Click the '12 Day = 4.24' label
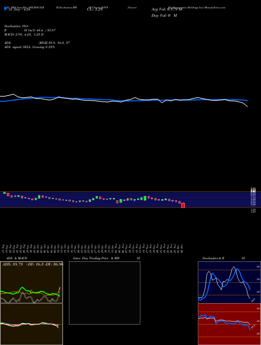Viewport: 261px width, 345px height. click(19, 9)
